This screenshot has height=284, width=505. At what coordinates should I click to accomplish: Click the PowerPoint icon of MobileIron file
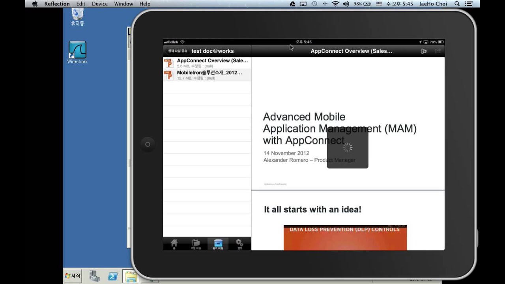click(x=168, y=75)
